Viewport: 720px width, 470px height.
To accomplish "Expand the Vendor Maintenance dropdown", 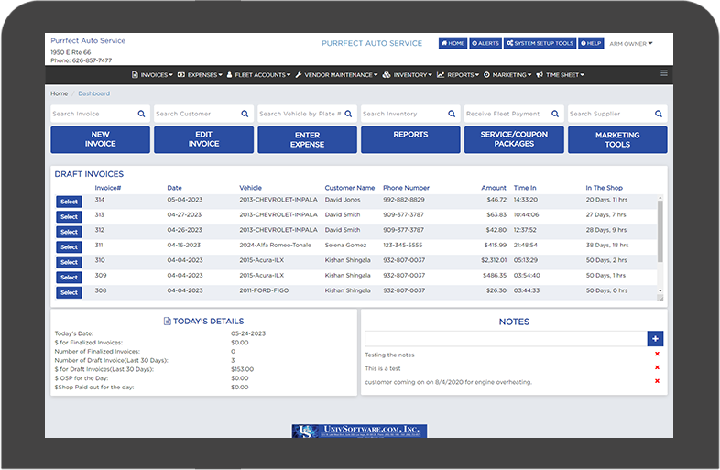I will click(335, 75).
